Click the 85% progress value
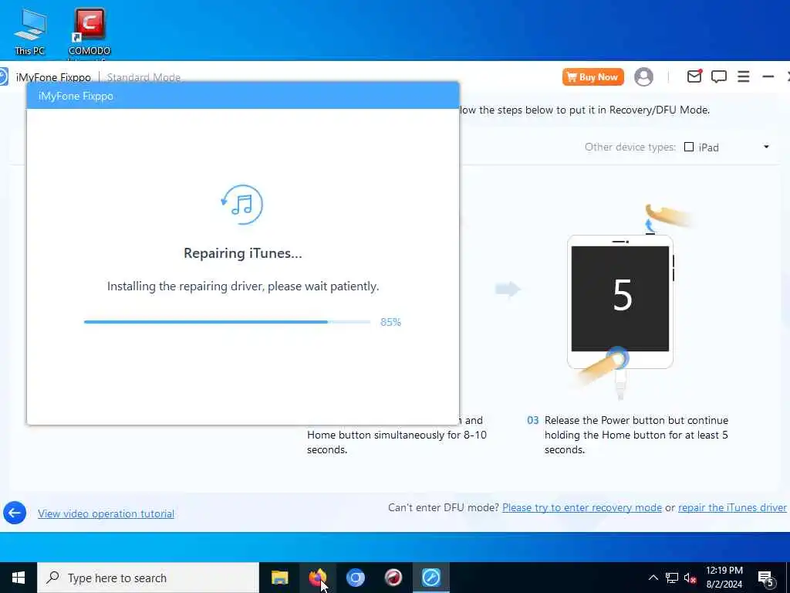The height and width of the screenshot is (593, 790). pyautogui.click(x=390, y=322)
